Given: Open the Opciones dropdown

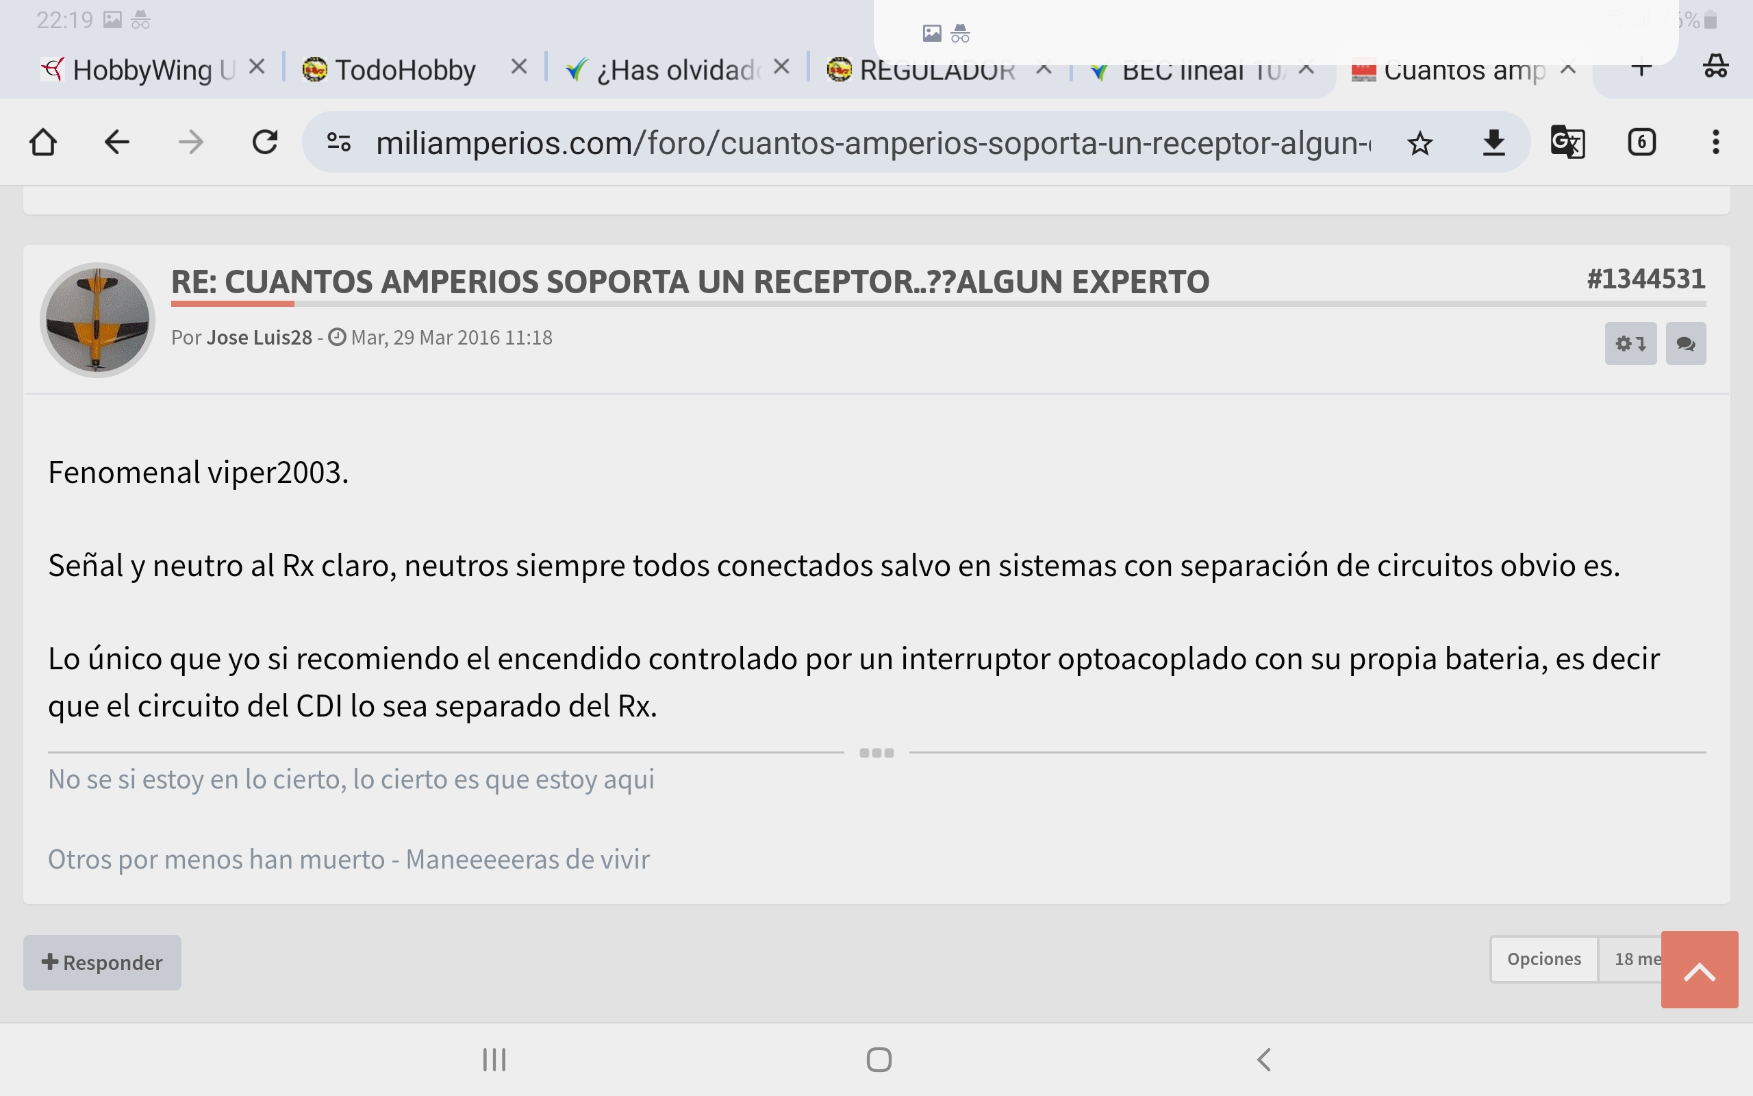Looking at the screenshot, I should click(x=1543, y=959).
